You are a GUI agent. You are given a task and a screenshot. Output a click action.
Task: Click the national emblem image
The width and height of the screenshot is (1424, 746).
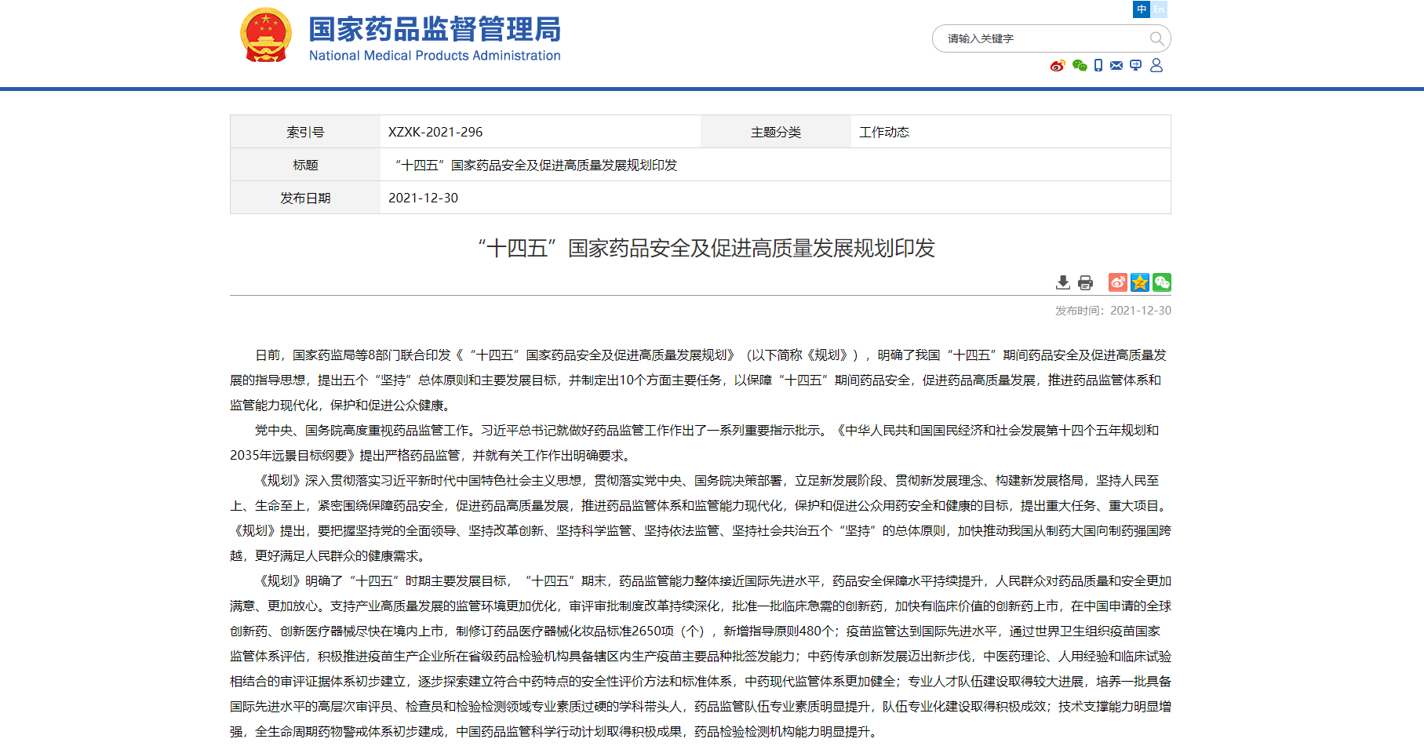point(266,35)
